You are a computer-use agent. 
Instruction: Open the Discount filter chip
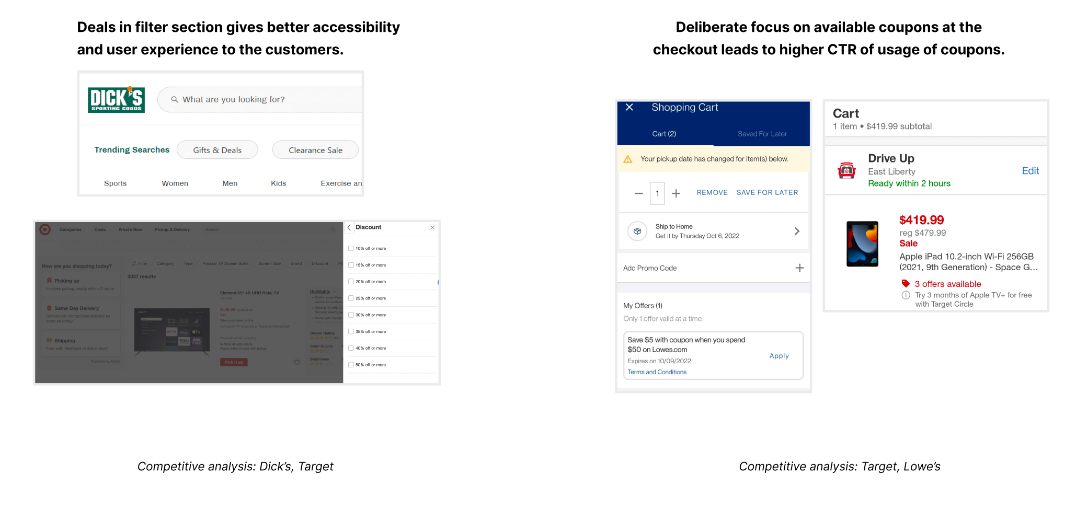point(320,263)
